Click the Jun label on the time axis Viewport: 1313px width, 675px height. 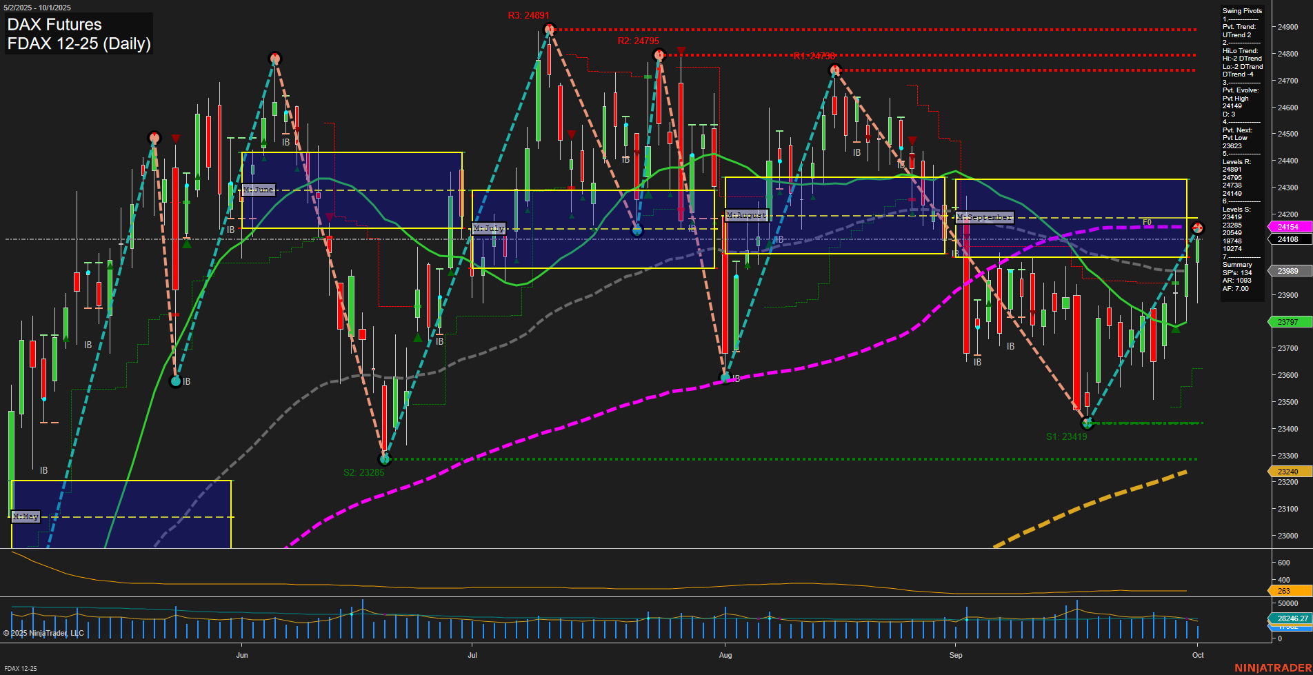(x=242, y=656)
